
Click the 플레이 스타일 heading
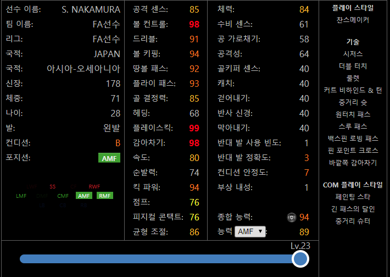(353, 8)
